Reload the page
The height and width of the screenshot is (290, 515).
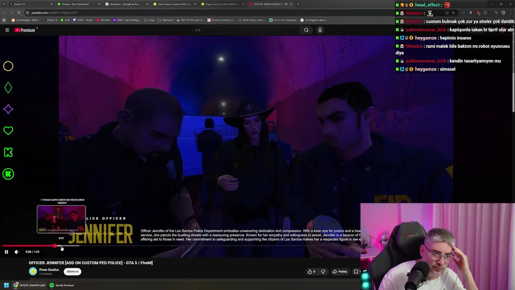[x=19, y=12]
